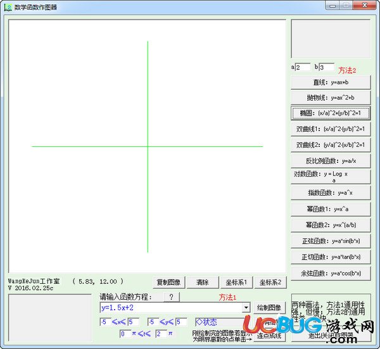The image size is (380, 349).
Task: Switch to 坐标系2 coordinate system
Action: pos(270,282)
